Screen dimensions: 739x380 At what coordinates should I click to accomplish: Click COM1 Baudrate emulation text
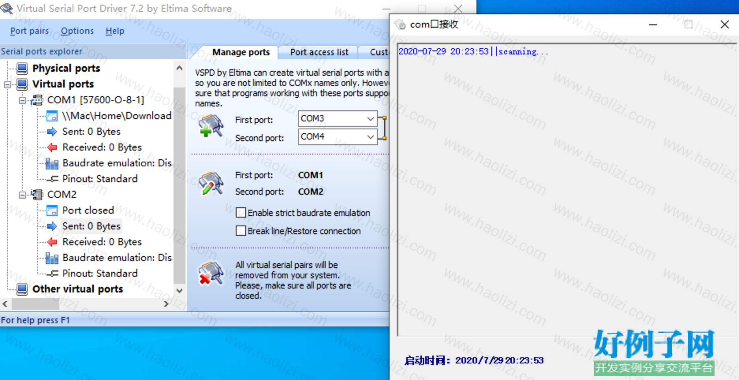click(x=117, y=163)
